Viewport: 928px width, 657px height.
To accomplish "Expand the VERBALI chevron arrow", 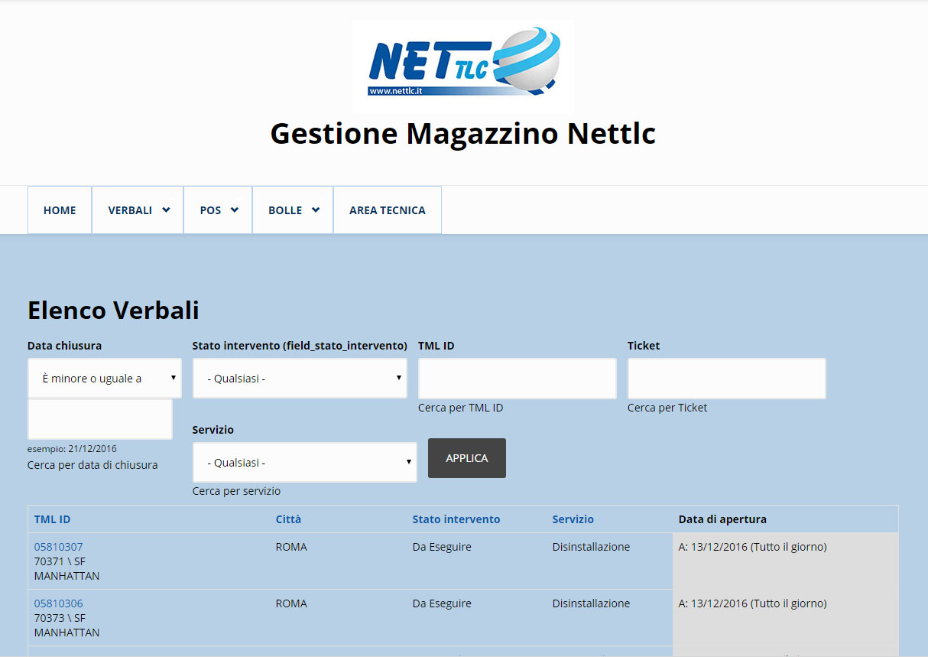I will (166, 210).
